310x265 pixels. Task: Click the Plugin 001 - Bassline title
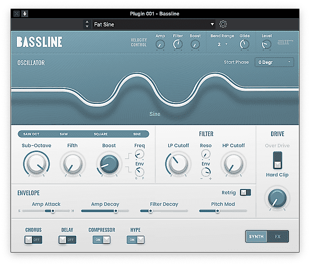155,13
